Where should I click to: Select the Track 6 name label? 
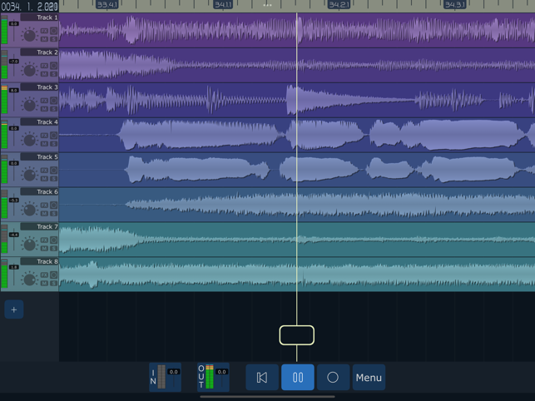point(39,192)
